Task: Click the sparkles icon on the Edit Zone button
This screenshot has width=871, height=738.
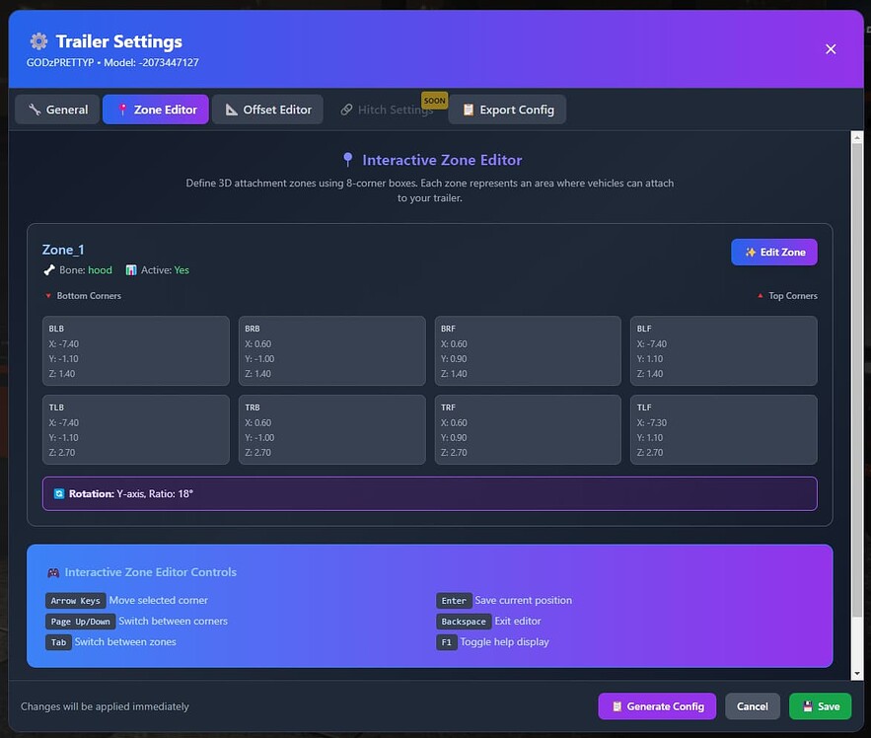Action: pos(749,252)
